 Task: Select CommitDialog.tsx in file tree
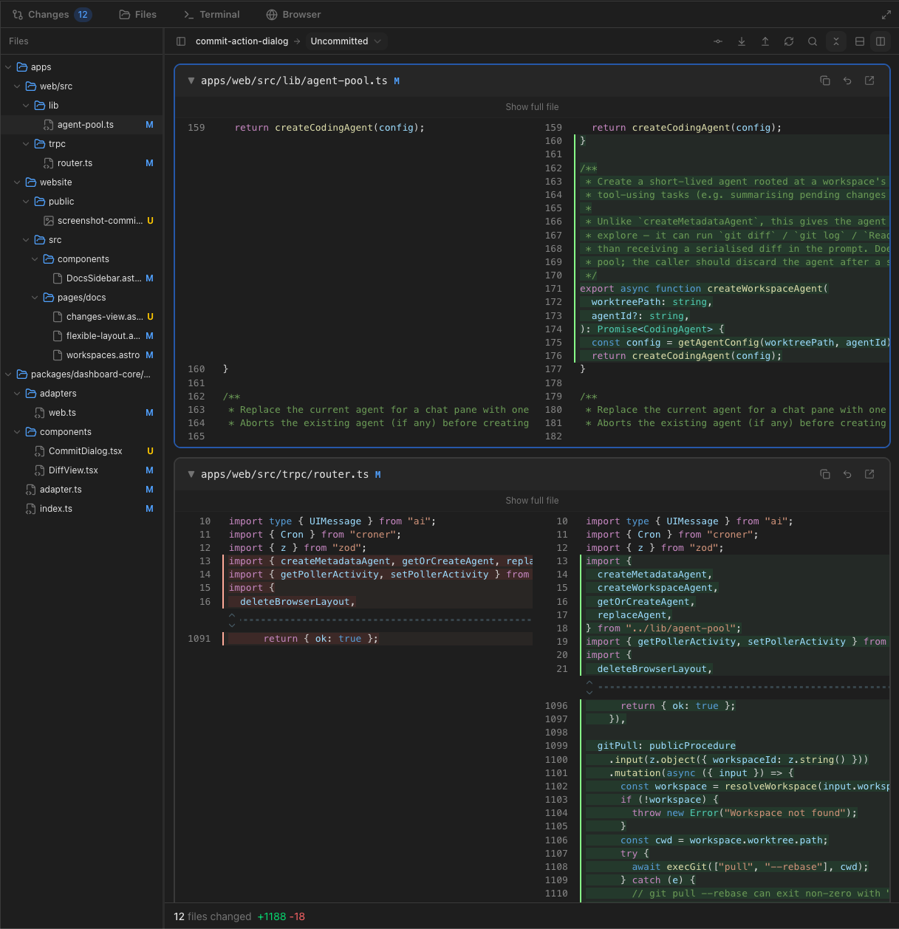click(81, 451)
